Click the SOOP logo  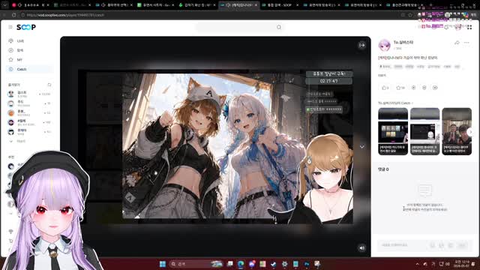pyautogui.click(x=26, y=27)
